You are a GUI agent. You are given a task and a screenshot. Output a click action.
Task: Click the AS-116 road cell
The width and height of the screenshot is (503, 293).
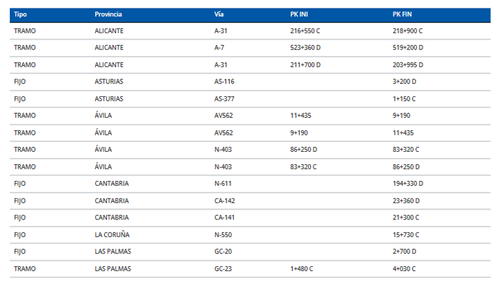click(224, 81)
